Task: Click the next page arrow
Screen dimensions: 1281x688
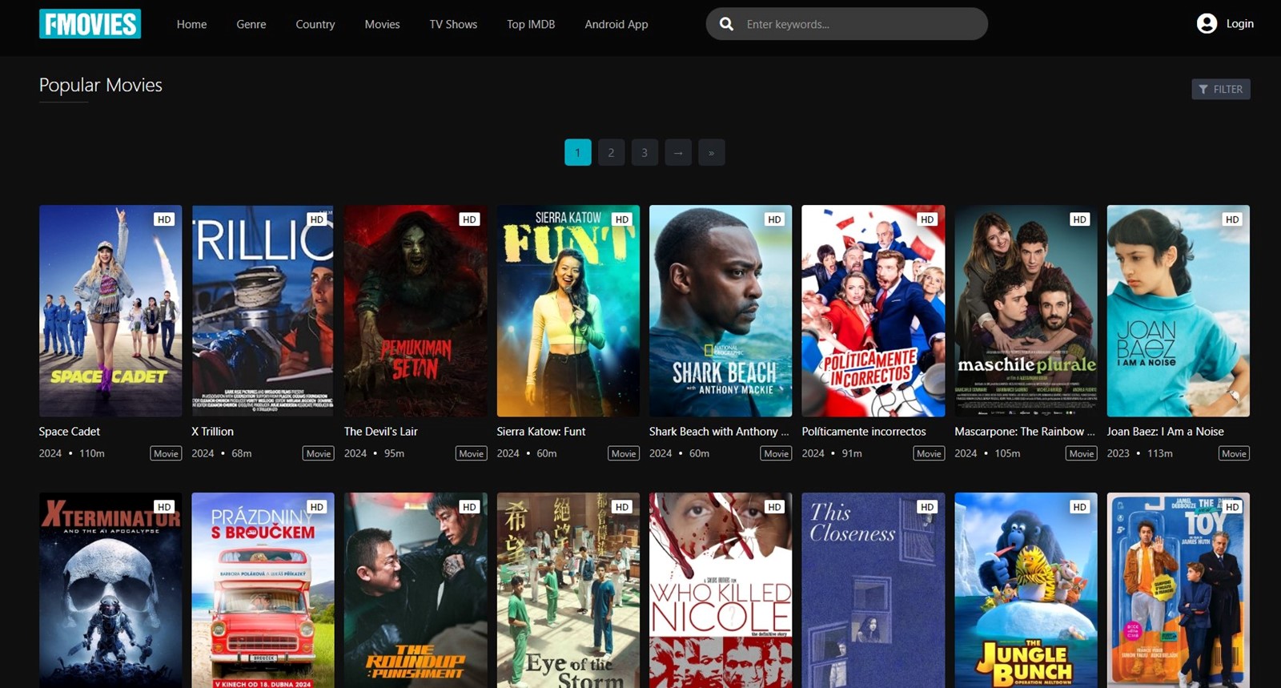Action: pos(678,152)
